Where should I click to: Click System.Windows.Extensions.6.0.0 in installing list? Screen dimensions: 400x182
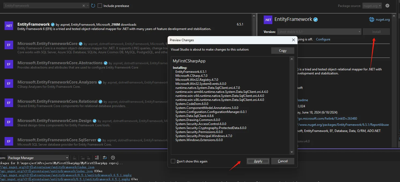pos(199,140)
